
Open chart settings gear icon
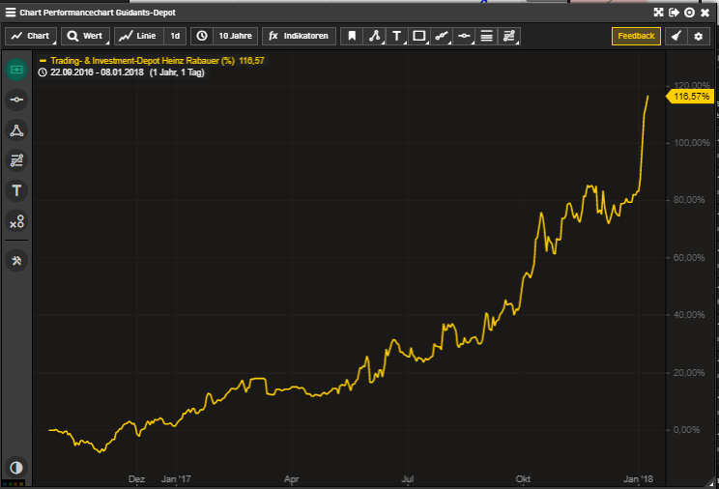click(x=699, y=36)
